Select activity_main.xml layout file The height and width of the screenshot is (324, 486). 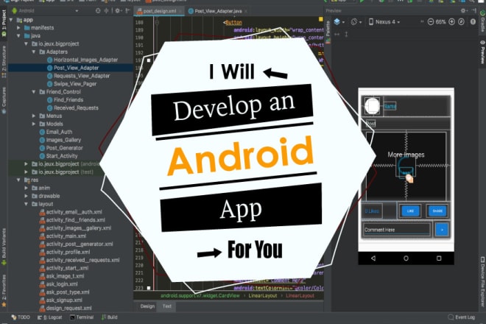pos(63,236)
